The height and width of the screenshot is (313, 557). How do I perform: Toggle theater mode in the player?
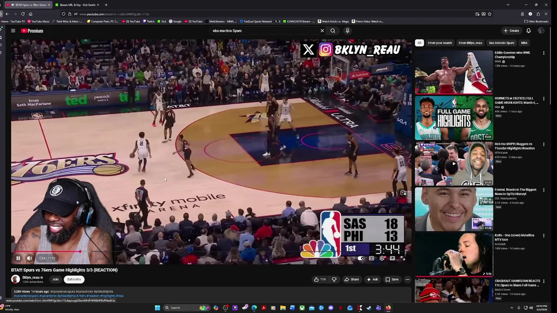(392, 258)
